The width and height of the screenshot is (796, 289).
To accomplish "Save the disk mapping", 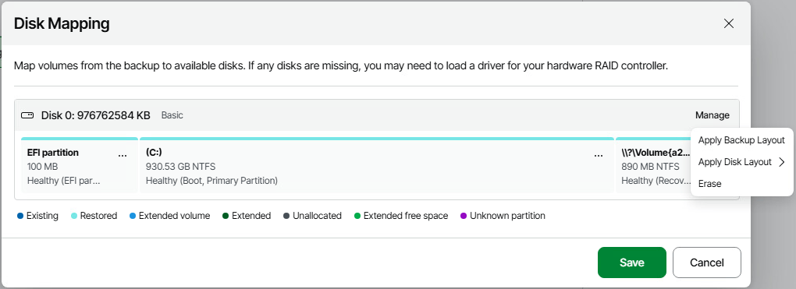I will 631,263.
